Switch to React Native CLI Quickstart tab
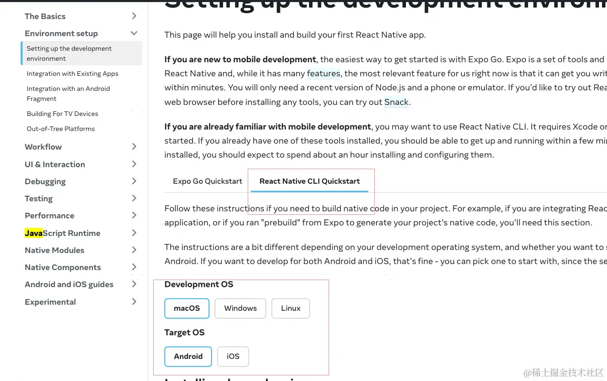 point(310,181)
